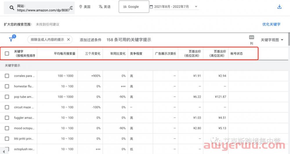The image size is (290, 154).
Task: Open the filter funnel icon
Action: point(11,39)
